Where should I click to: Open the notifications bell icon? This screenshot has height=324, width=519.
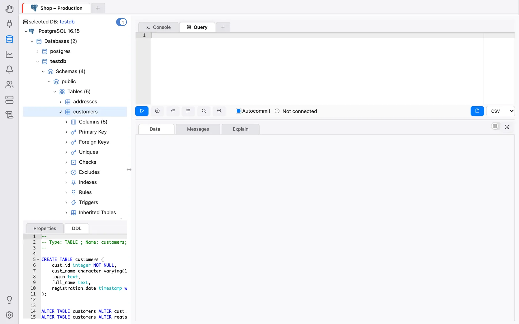pos(9,69)
